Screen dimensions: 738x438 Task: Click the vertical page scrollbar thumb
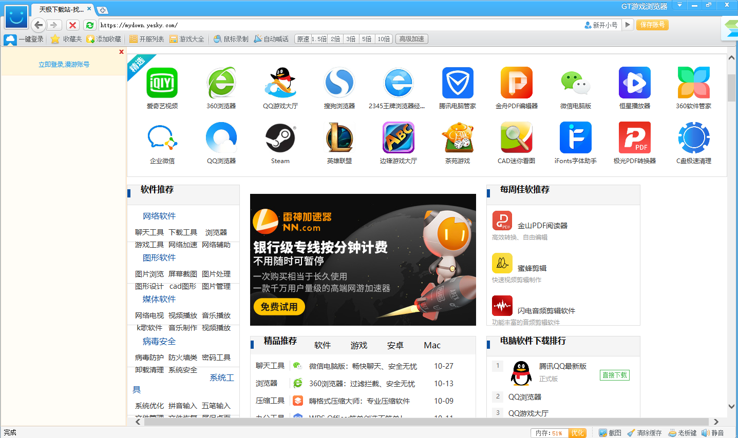point(732,88)
